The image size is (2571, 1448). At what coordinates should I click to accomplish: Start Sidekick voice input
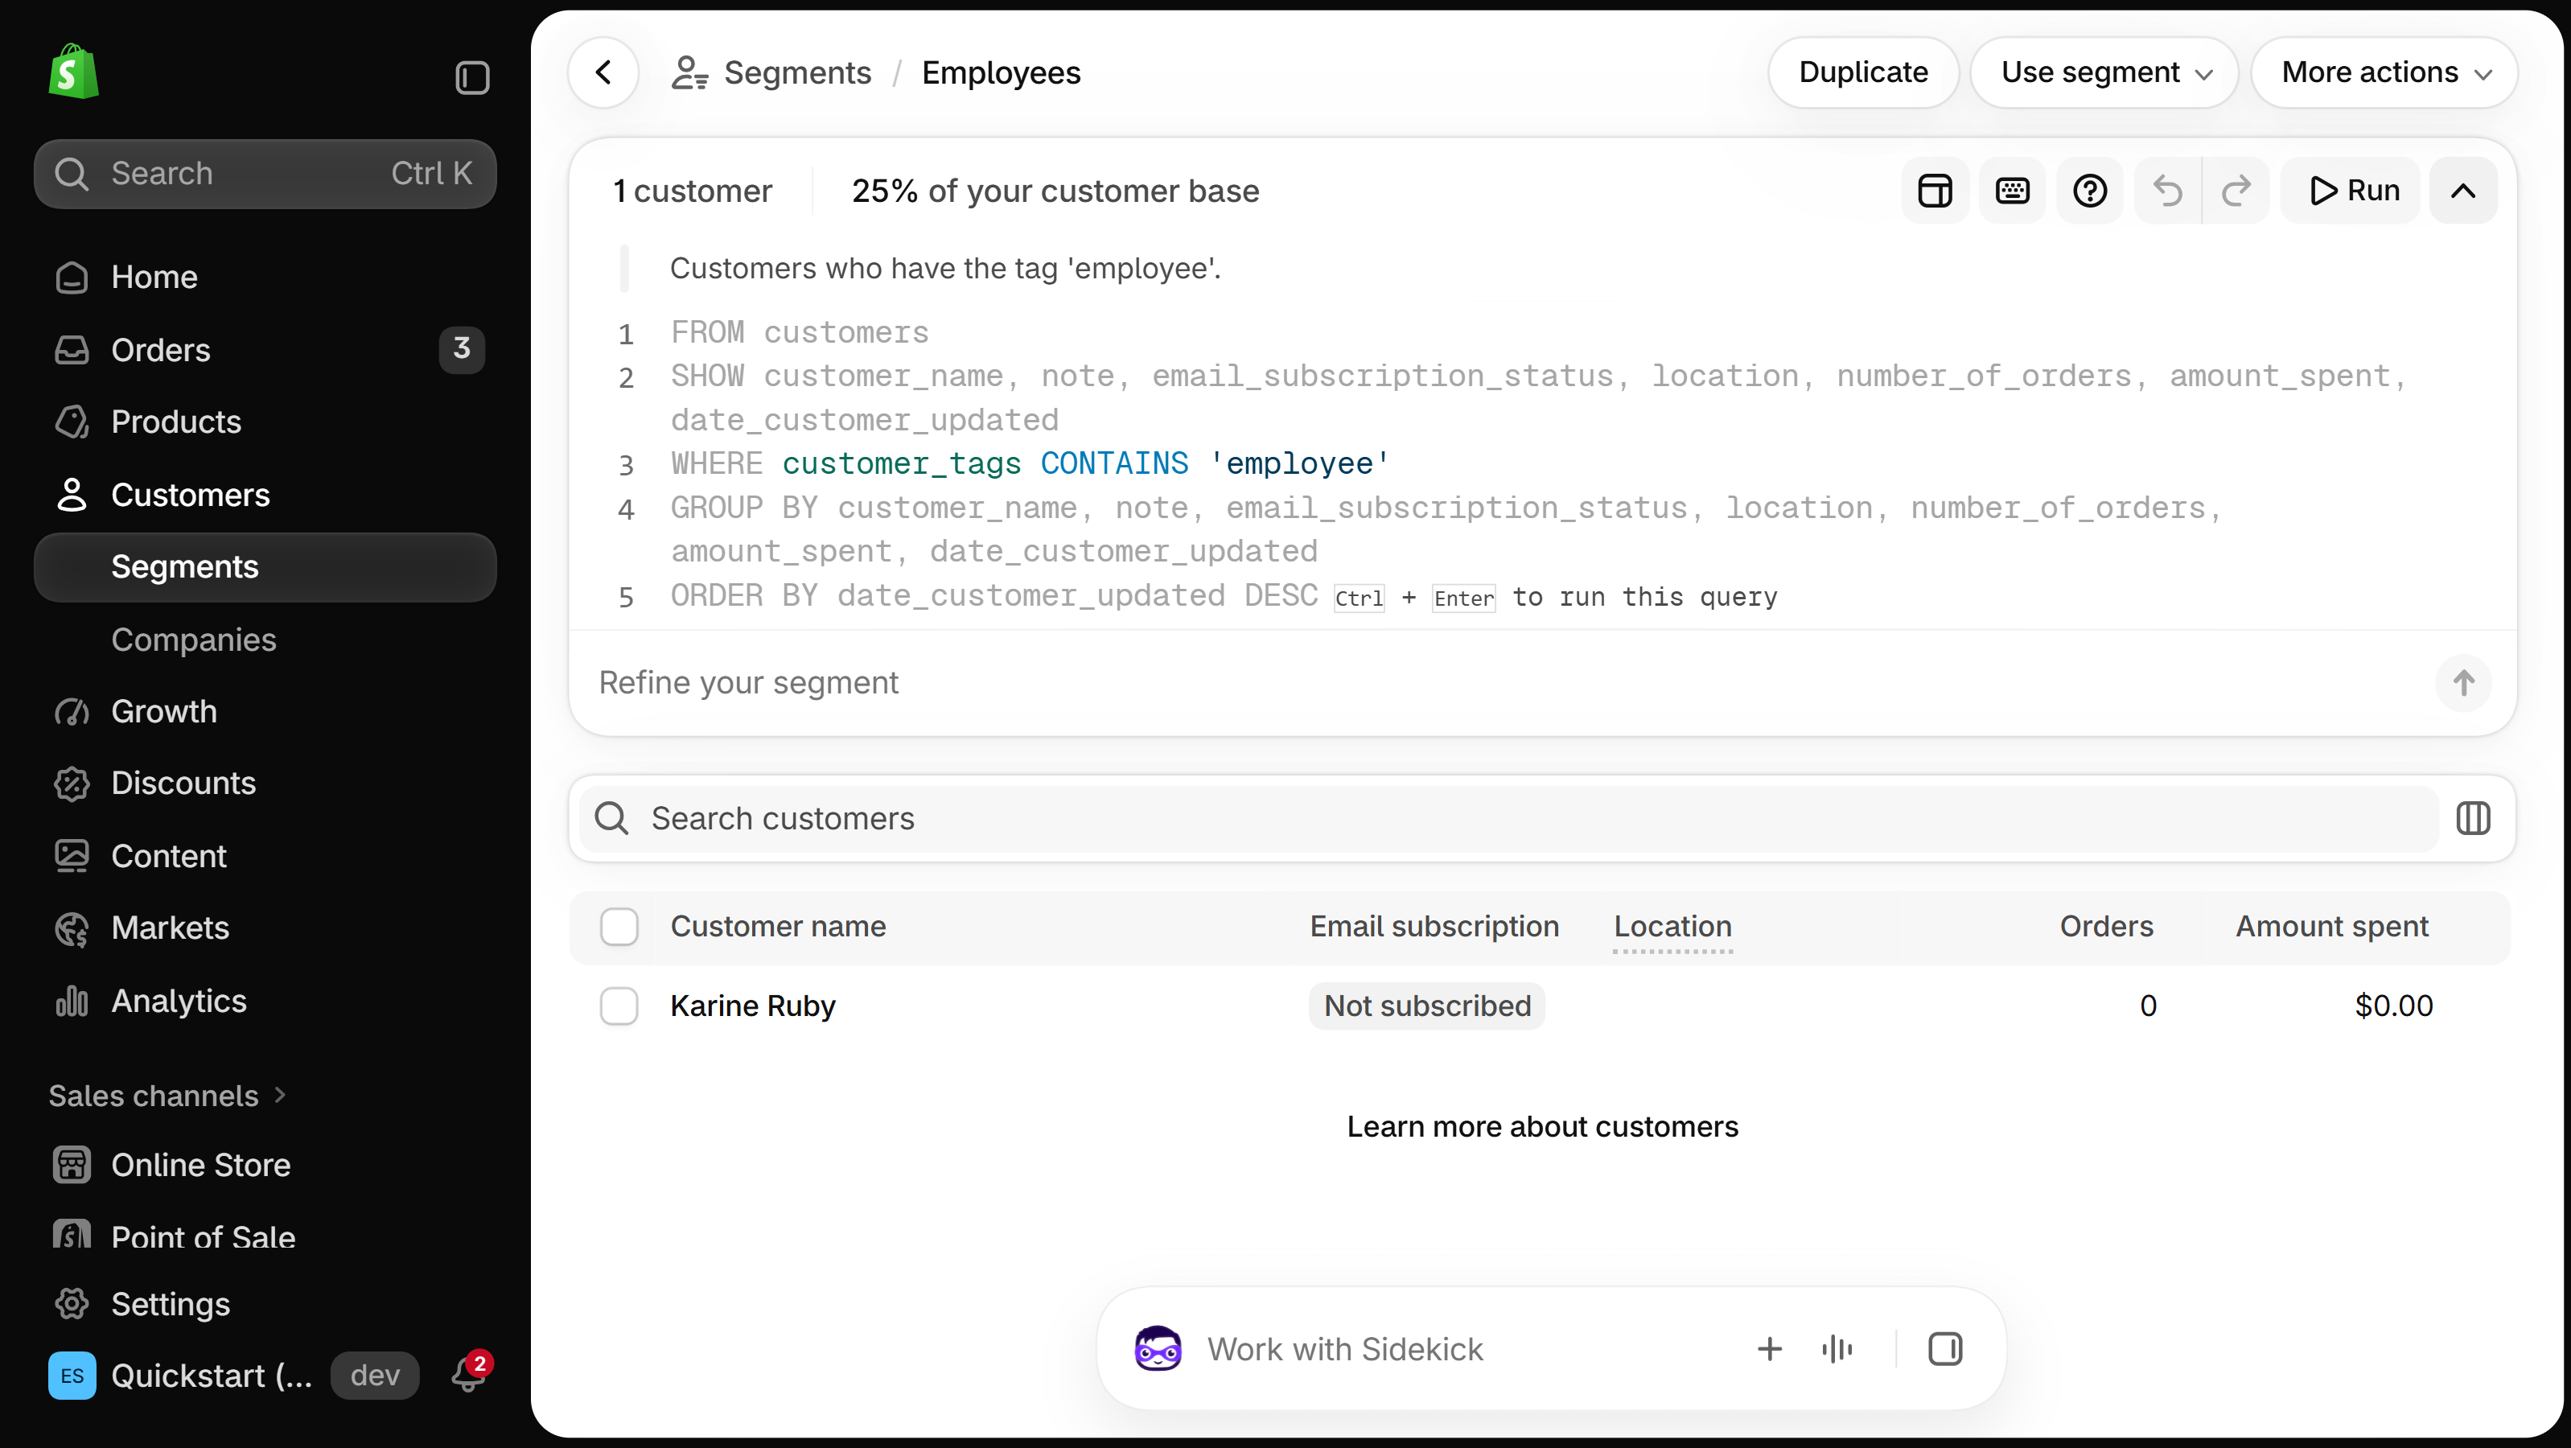1837,1348
